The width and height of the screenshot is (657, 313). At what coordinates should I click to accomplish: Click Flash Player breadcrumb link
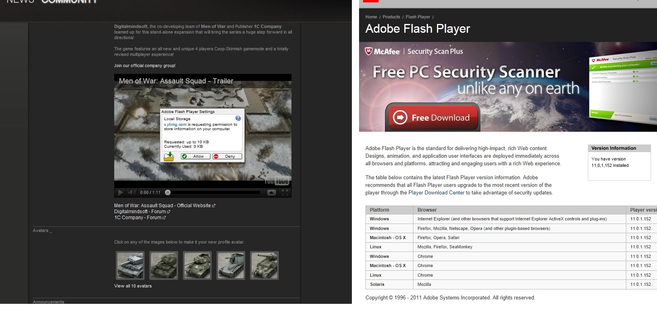(418, 17)
